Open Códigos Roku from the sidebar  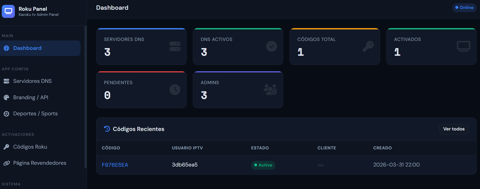click(30, 147)
